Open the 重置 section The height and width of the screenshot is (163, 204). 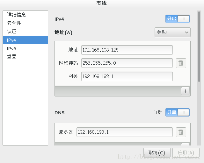tap(25, 57)
